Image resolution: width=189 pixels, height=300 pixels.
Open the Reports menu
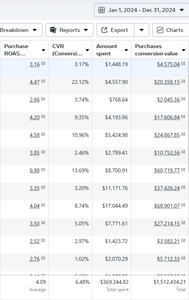coord(69,30)
